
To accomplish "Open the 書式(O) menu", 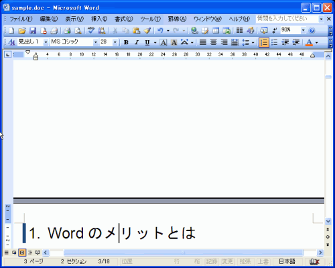I will point(123,19).
